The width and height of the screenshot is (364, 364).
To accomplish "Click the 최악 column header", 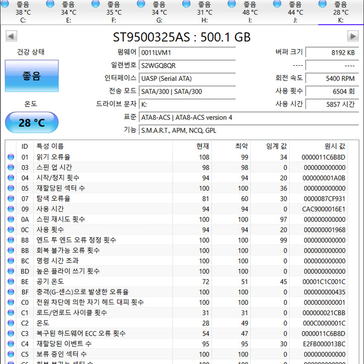I will 231,146.
